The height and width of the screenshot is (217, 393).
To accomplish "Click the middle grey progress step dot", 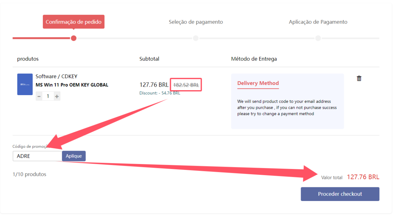I will (x=196, y=38).
